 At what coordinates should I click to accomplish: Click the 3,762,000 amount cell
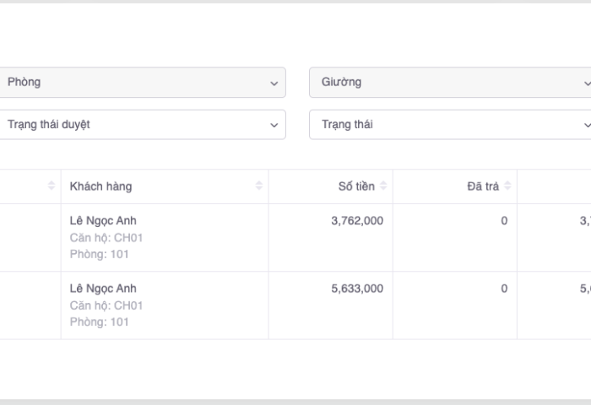357,220
